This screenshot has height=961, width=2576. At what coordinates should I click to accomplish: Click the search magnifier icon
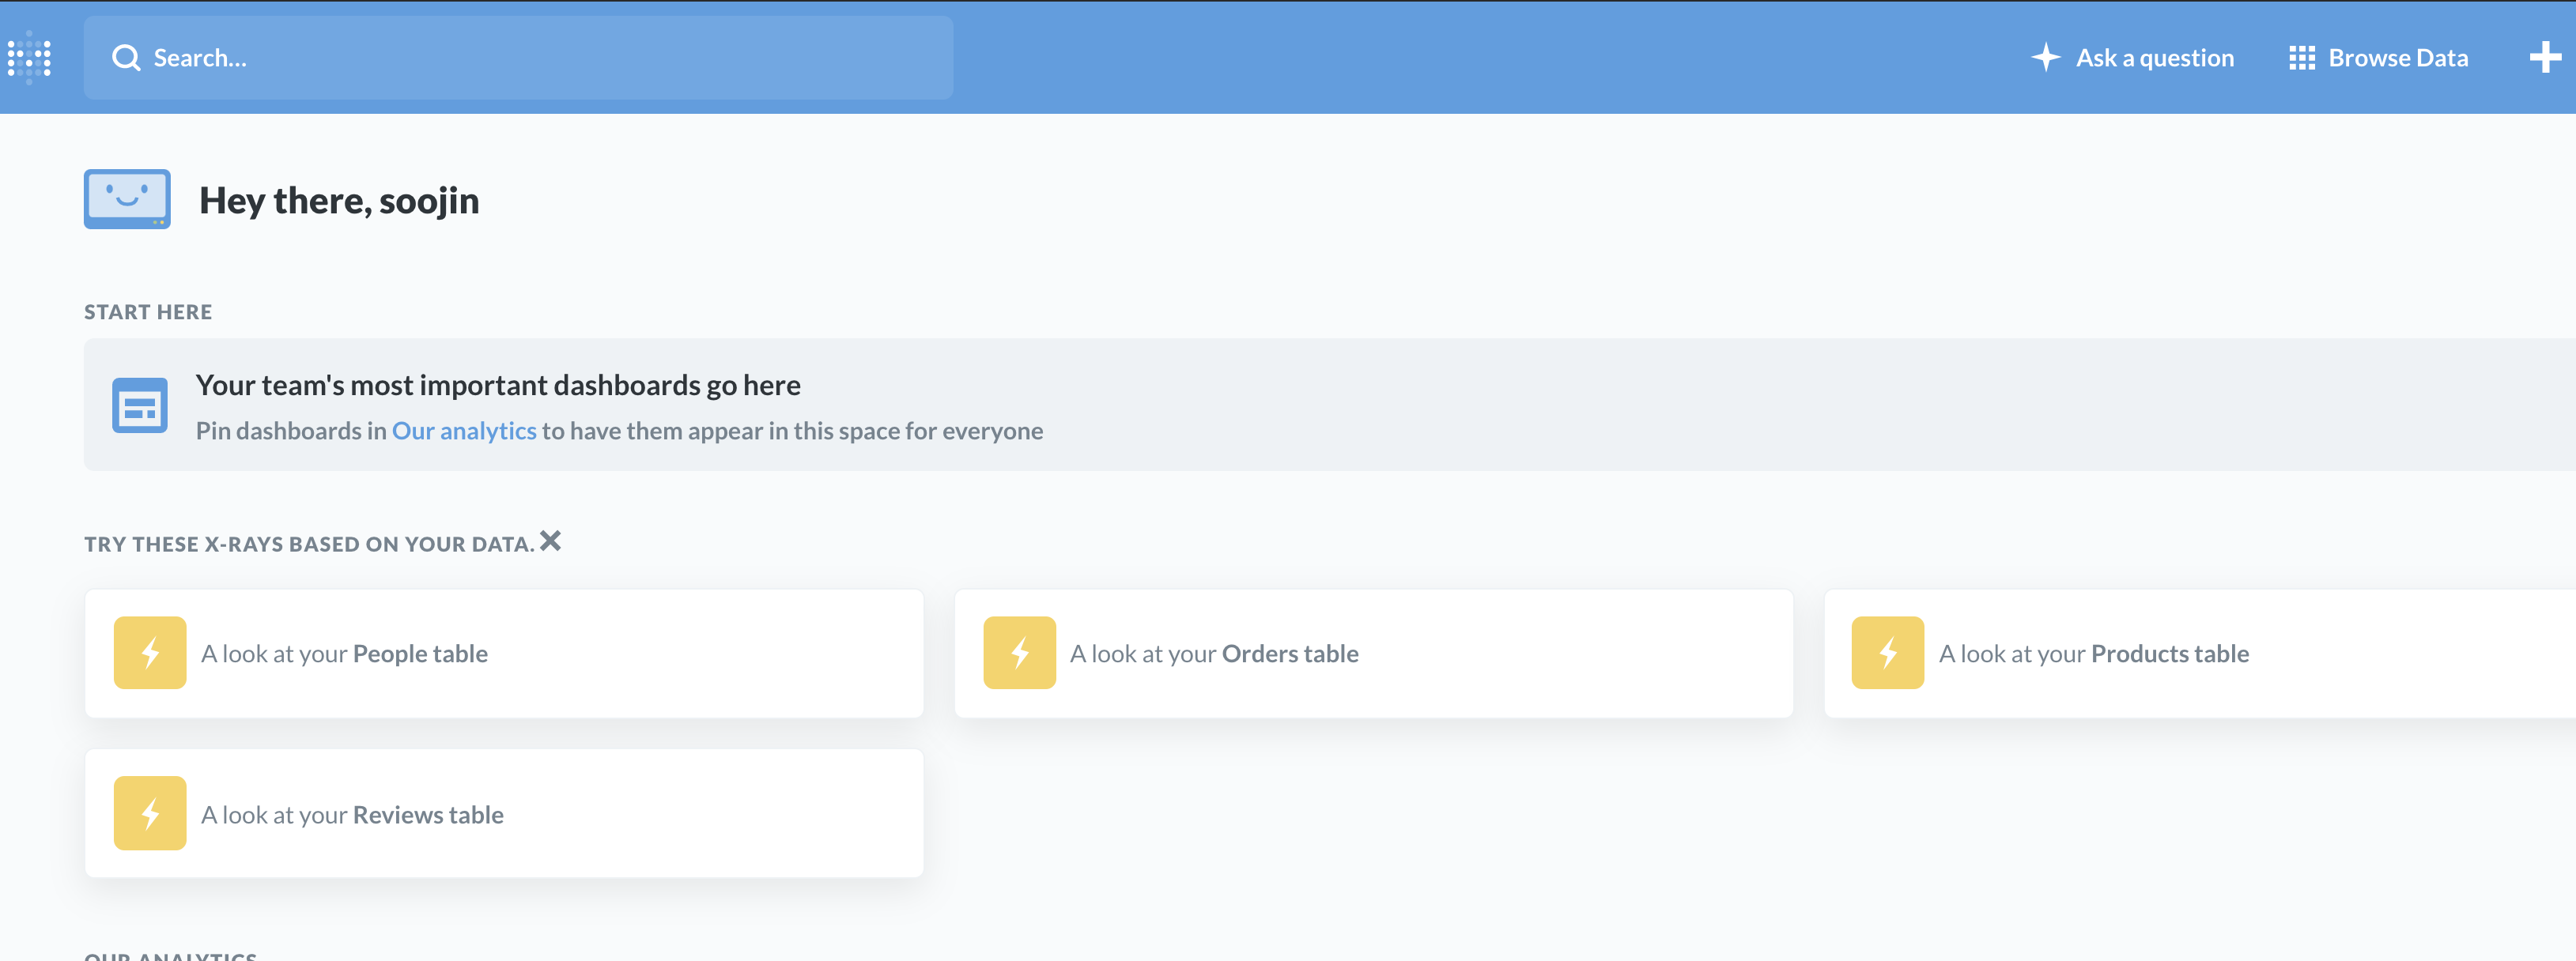[126, 58]
